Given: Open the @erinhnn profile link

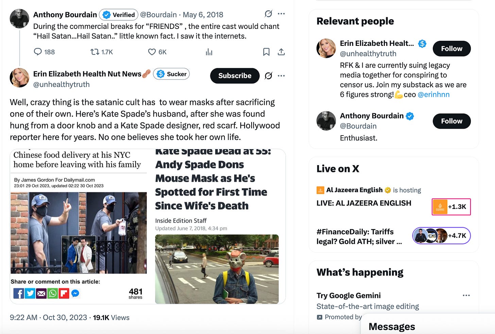Looking at the screenshot, I should (434, 94).
